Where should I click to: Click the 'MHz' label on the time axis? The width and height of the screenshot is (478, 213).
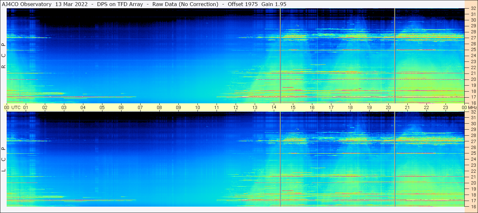tap(472, 107)
